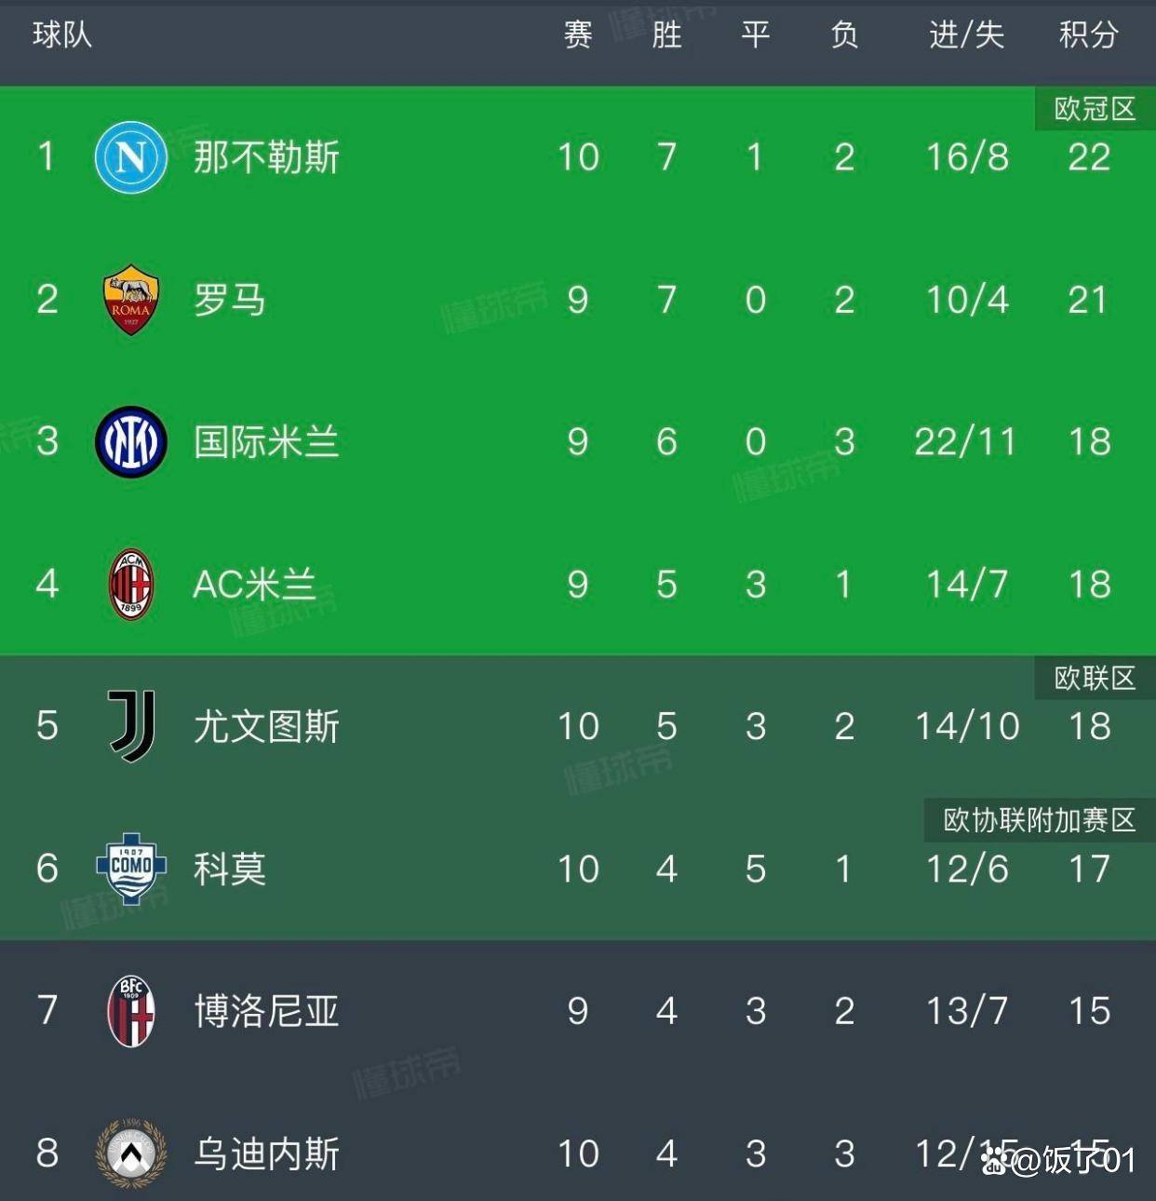Screen dimensions: 1156x1201
Task: Toggle the 胜 wins column sort
Action: pyautogui.click(x=666, y=37)
